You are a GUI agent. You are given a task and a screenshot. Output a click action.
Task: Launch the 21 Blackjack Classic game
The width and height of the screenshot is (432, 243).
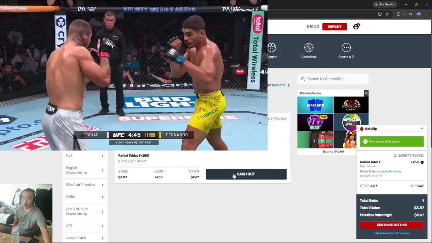click(x=351, y=105)
